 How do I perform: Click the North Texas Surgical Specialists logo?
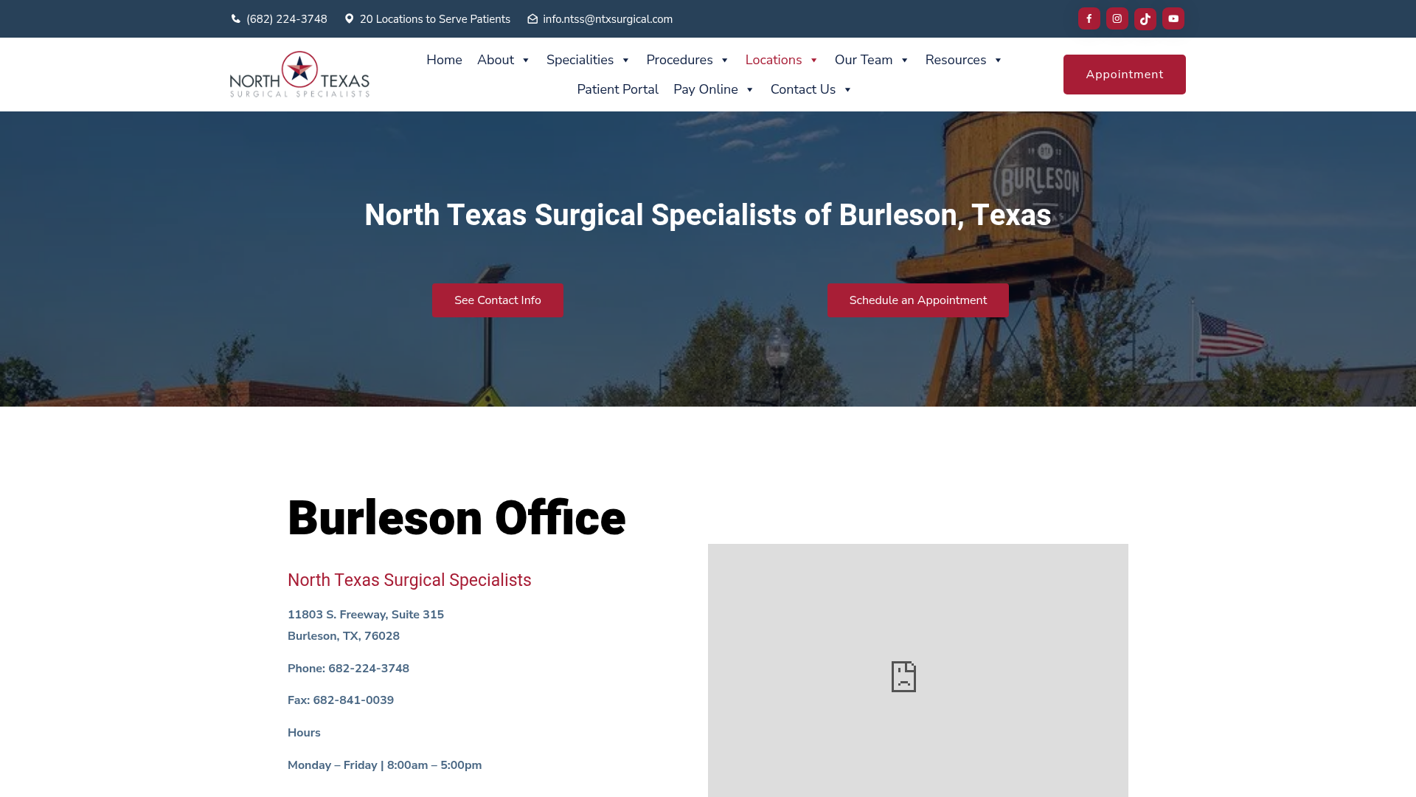coord(299,74)
